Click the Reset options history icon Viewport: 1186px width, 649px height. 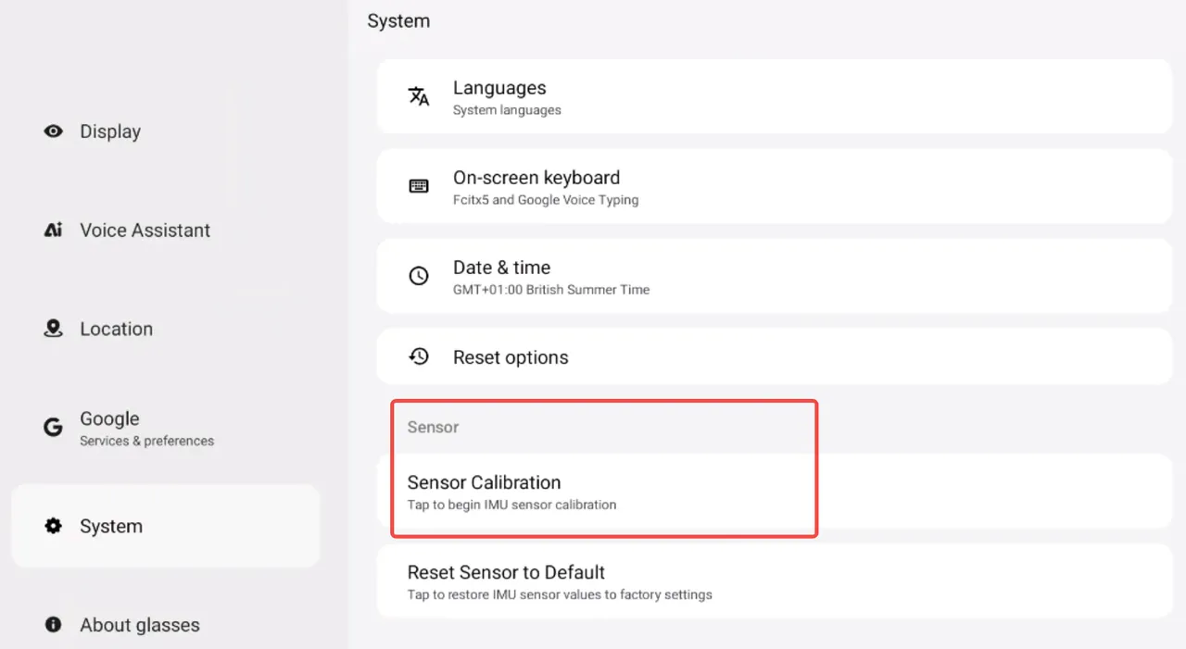(419, 356)
